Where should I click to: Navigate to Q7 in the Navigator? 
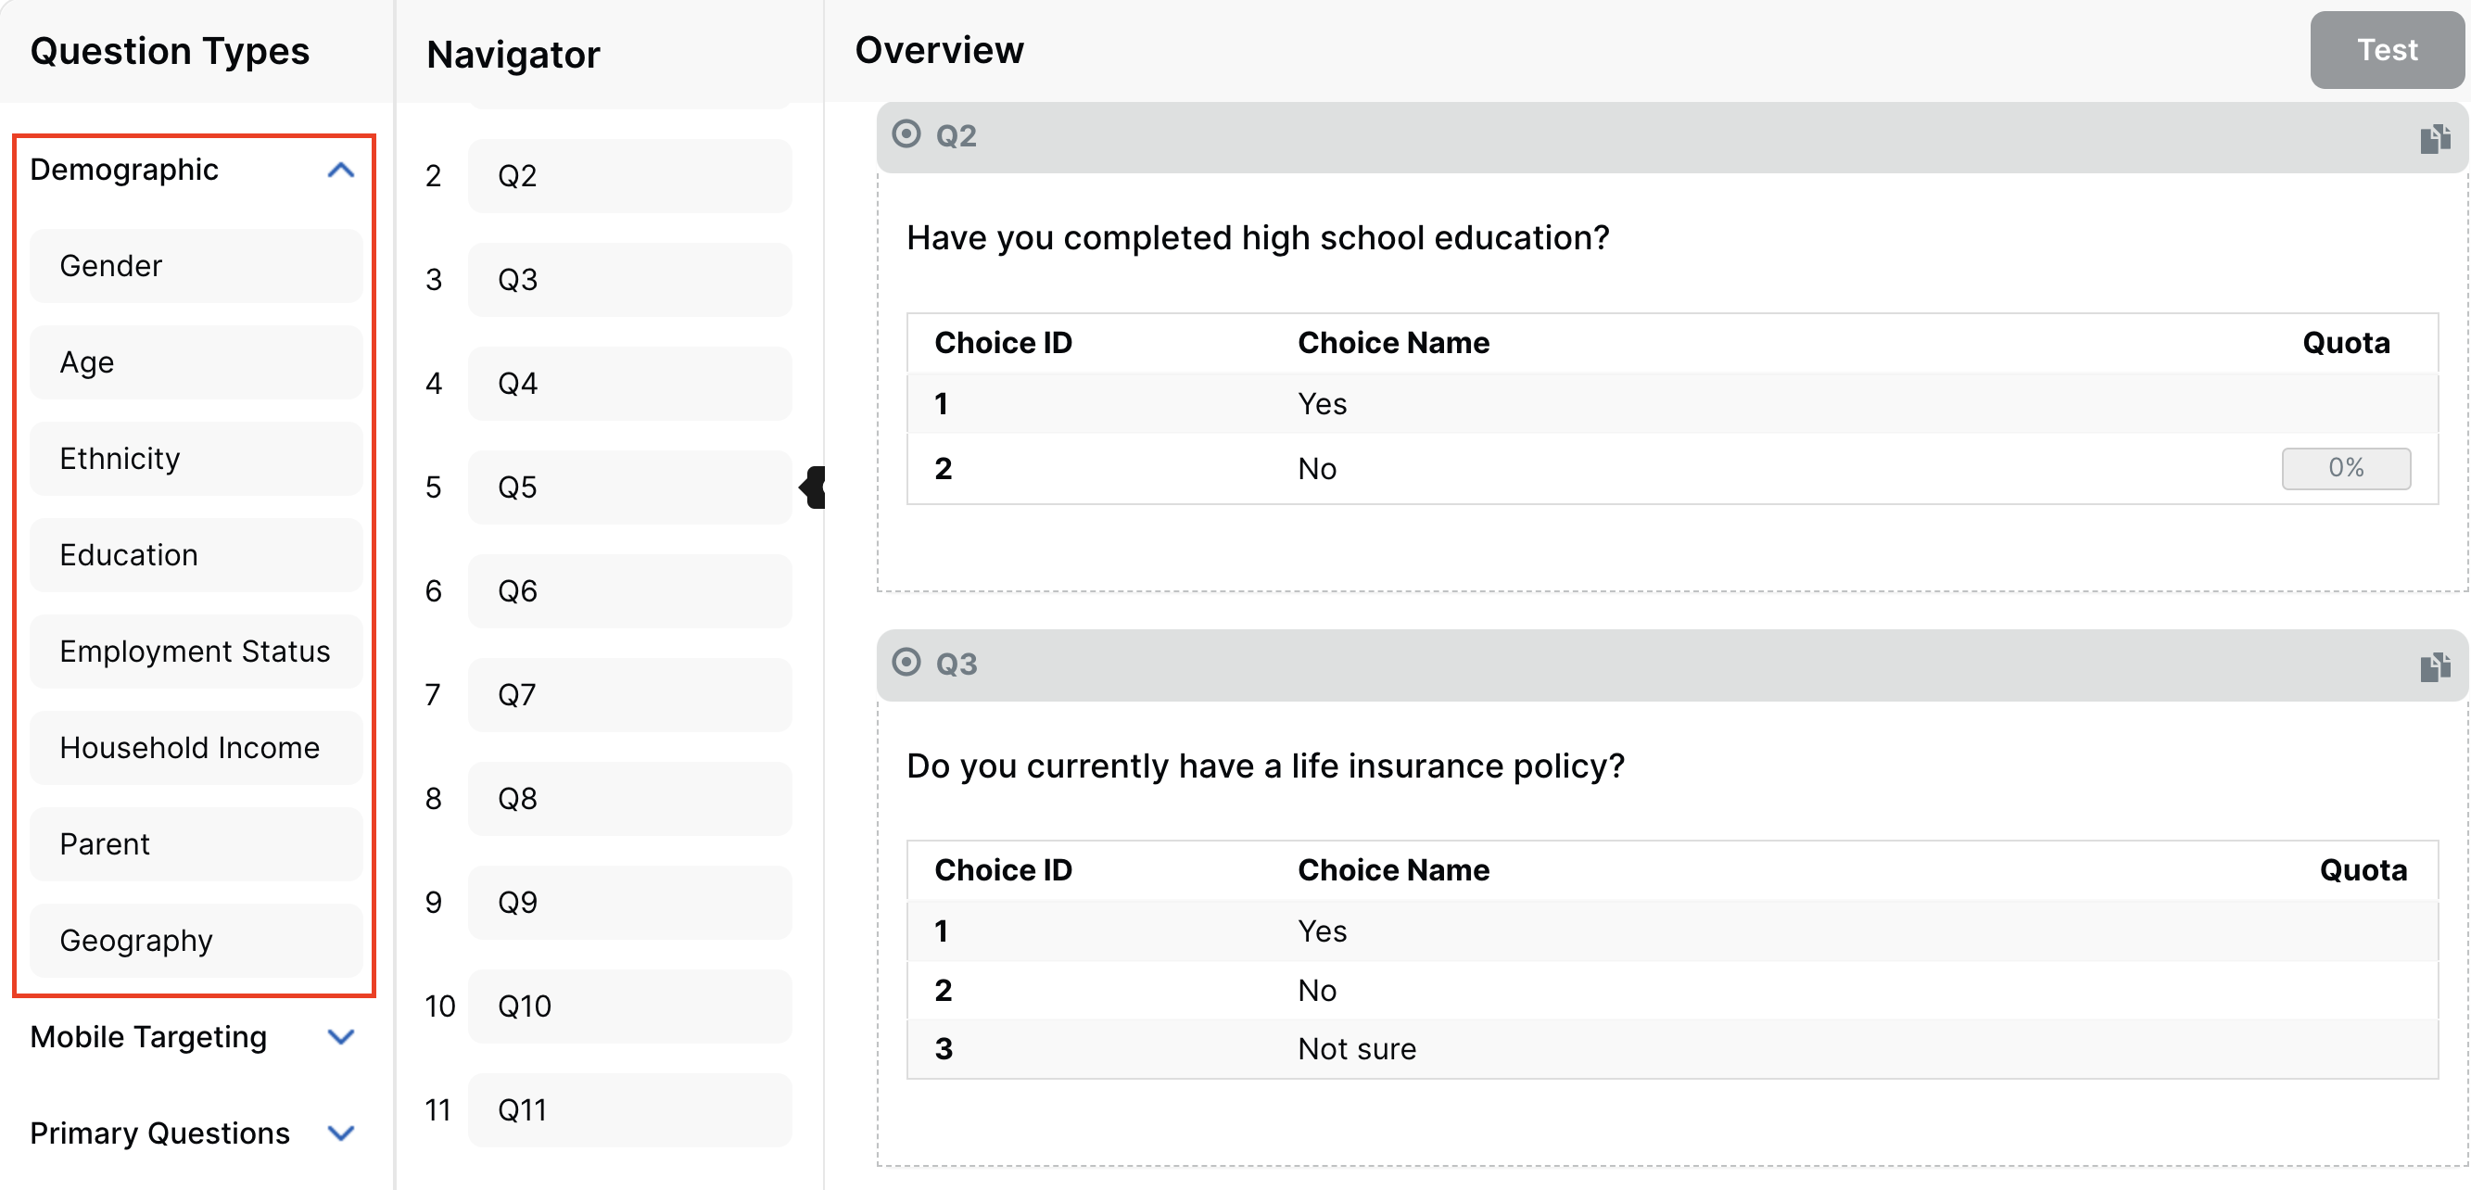(629, 694)
